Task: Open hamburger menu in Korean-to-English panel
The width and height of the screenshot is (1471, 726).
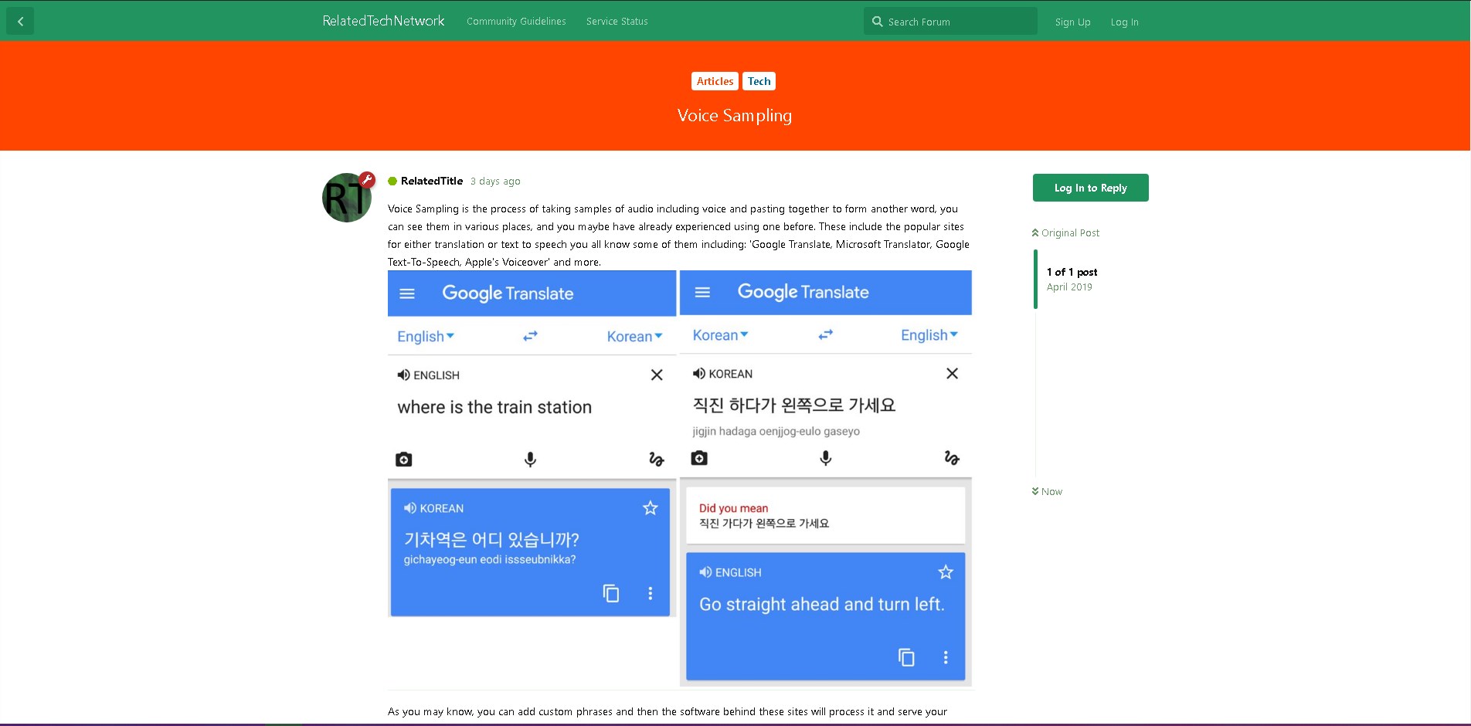Action: [702, 292]
